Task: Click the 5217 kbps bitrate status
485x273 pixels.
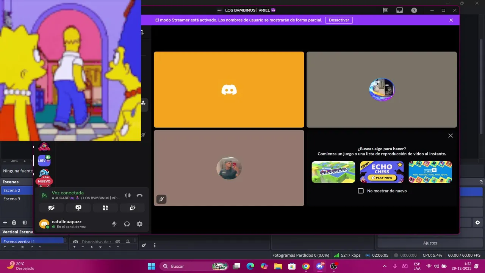Action: 347,255
